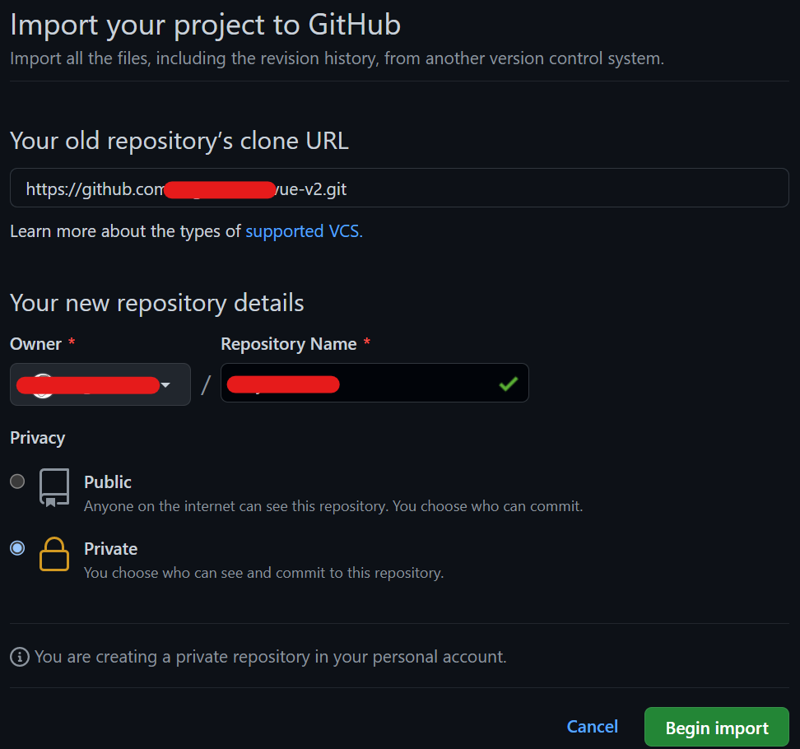Click 'Anyone on the internet can see' description
Screen dimensions: 800x749
point(333,506)
